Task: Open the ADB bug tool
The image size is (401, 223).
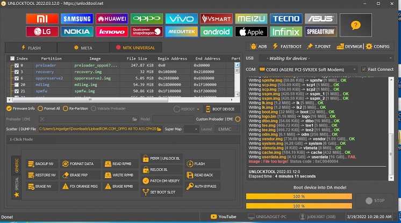Action: (259, 47)
